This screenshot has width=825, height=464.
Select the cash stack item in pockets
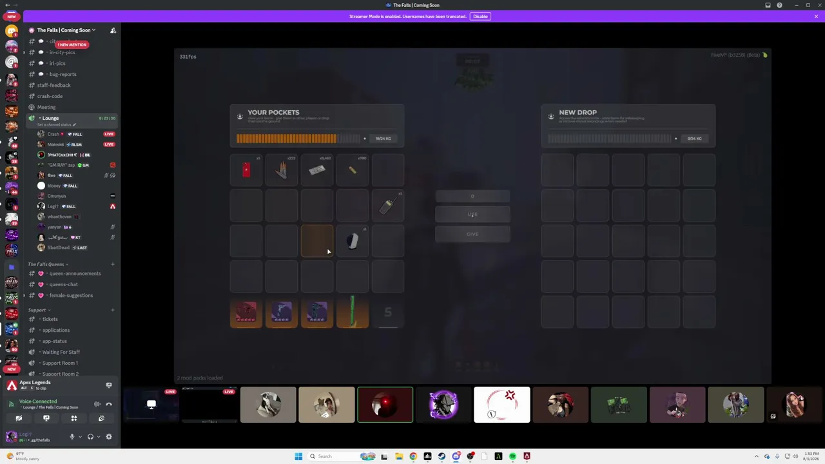[x=317, y=170]
